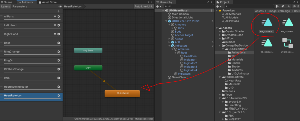Collapse the Favorites section in Project

(x=217, y=11)
